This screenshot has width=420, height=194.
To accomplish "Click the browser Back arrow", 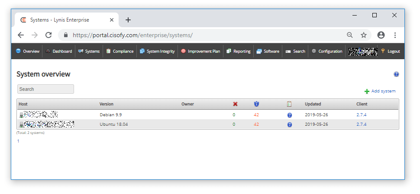I will coord(21,35).
